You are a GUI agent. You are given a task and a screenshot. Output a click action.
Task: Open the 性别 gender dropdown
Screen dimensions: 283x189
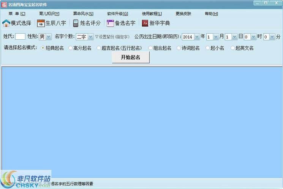point(45,37)
